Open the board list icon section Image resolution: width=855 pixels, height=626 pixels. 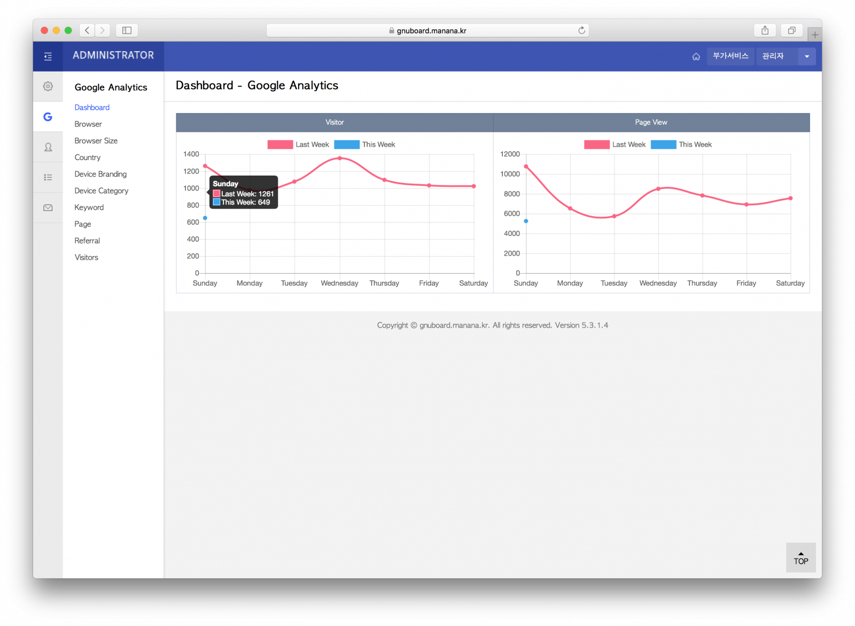click(x=48, y=177)
